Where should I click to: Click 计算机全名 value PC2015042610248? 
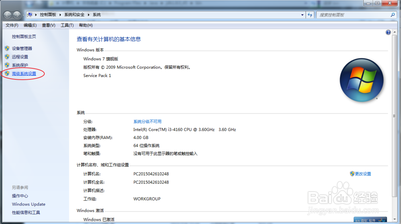point(151,182)
